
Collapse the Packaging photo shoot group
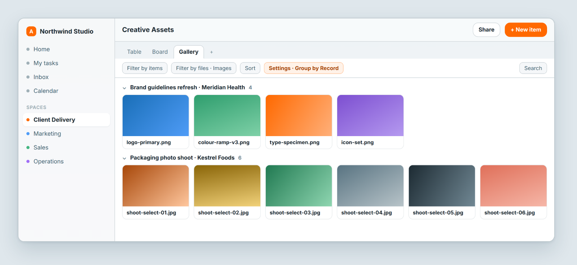pos(124,158)
